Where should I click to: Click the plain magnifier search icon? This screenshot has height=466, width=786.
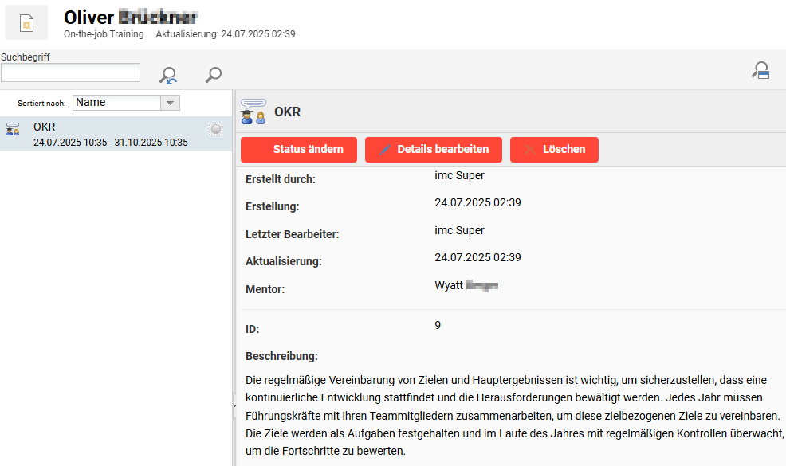click(212, 74)
